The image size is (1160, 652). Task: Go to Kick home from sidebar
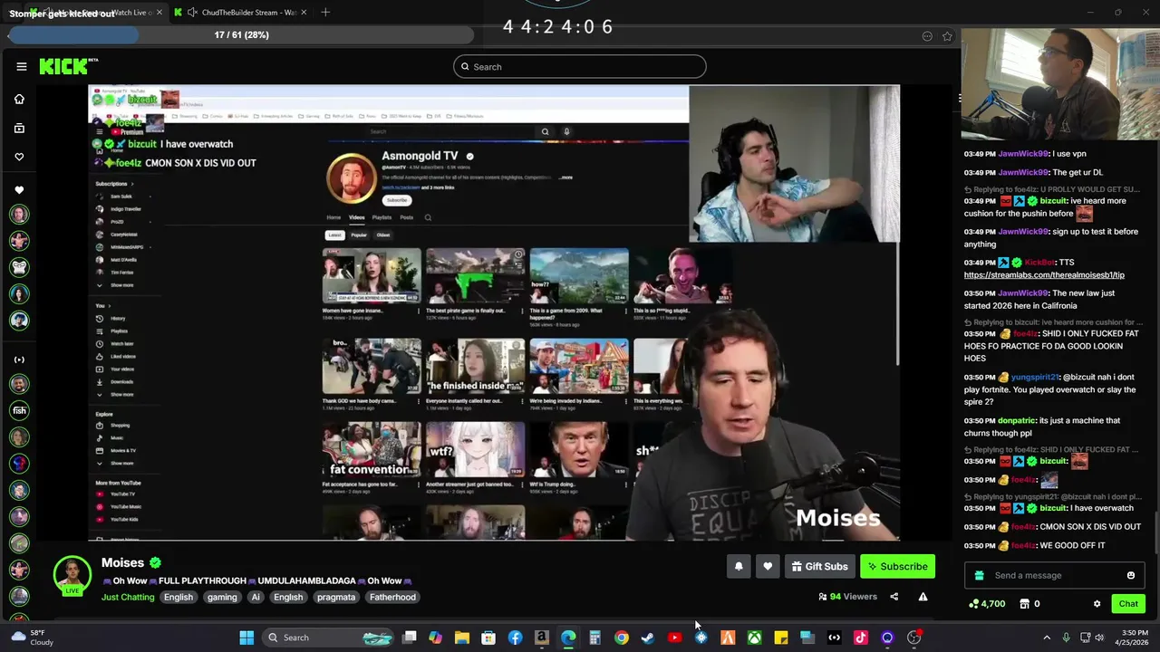coord(19,99)
